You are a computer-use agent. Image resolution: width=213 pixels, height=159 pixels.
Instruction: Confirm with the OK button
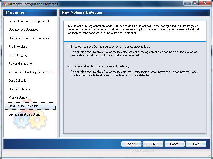153,144
